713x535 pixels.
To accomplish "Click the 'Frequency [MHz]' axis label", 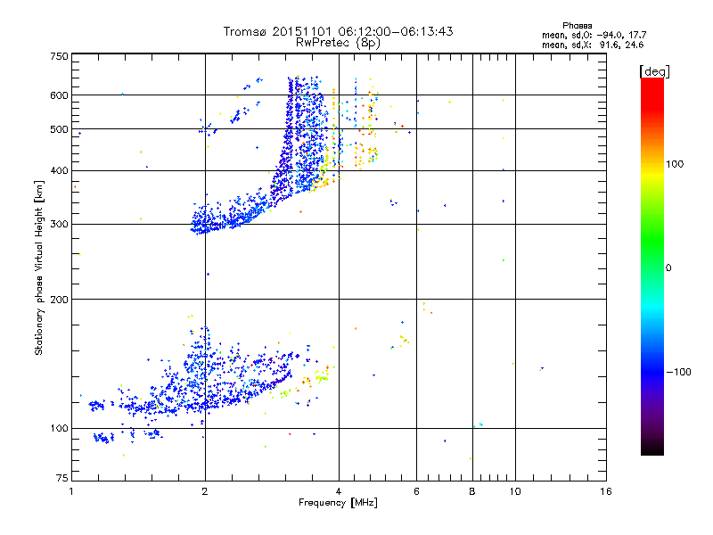I will (338, 503).
